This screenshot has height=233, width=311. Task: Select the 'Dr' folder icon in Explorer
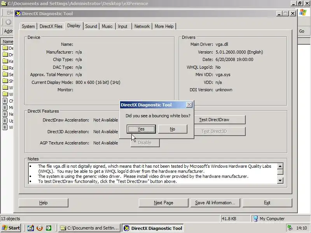point(5,54)
